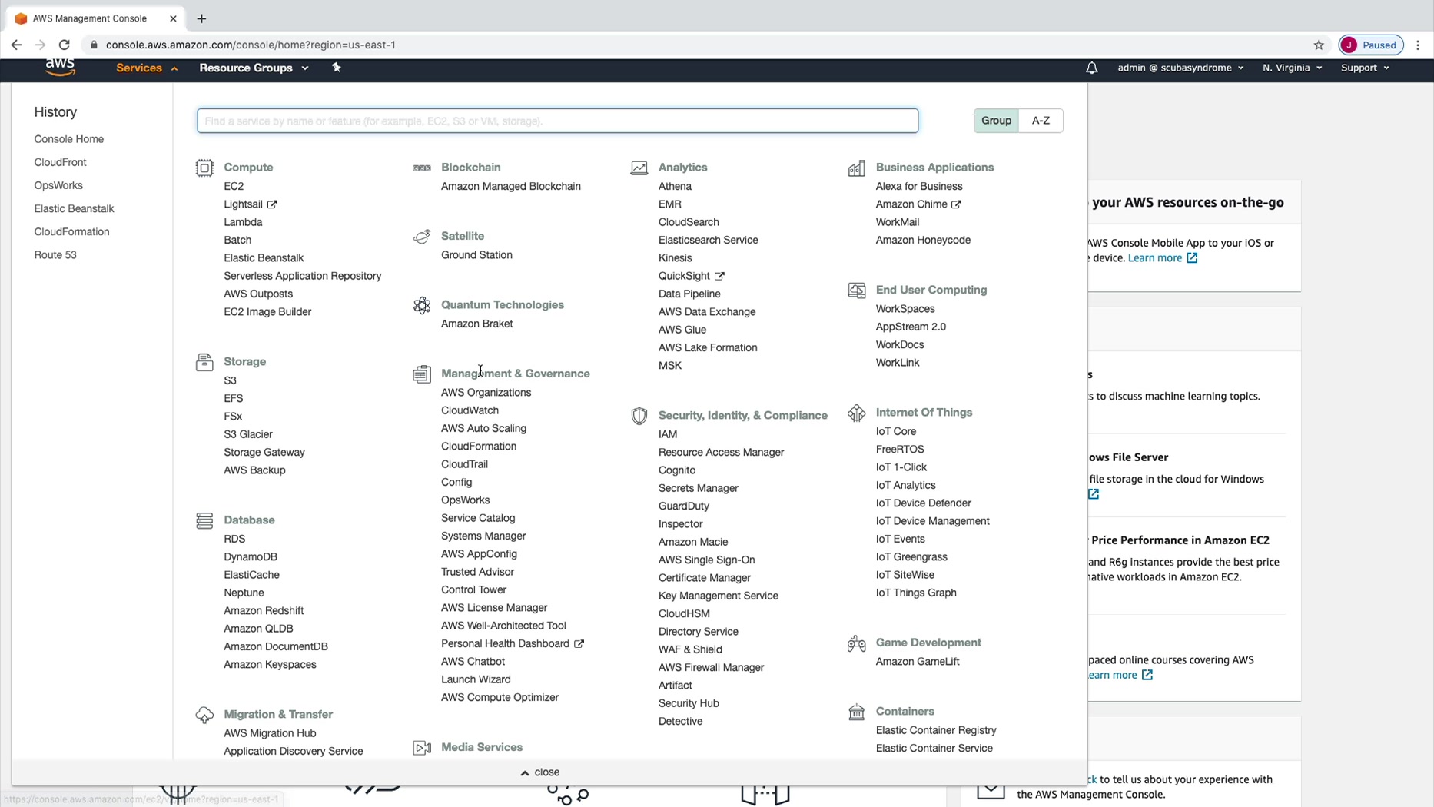The height and width of the screenshot is (807, 1434).
Task: Click the Containers category icon
Action: (x=857, y=712)
